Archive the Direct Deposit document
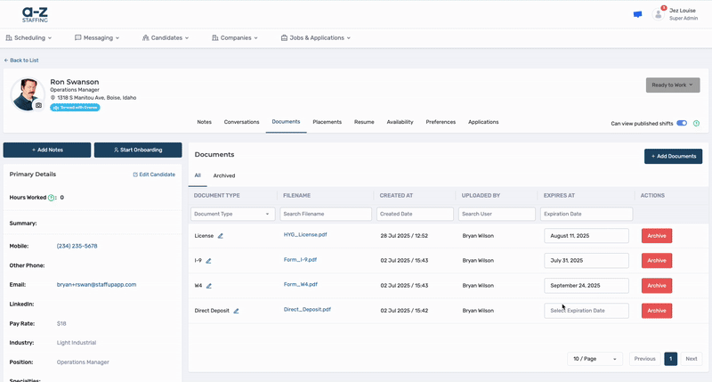The width and height of the screenshot is (712, 382). tap(657, 311)
